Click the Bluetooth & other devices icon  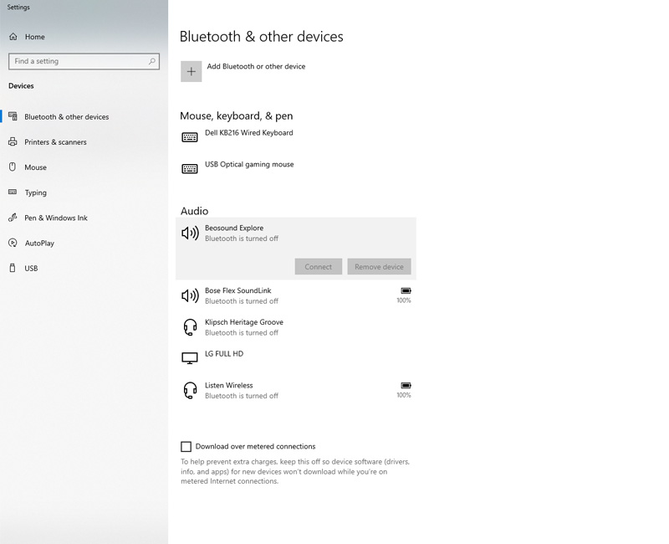(x=13, y=116)
